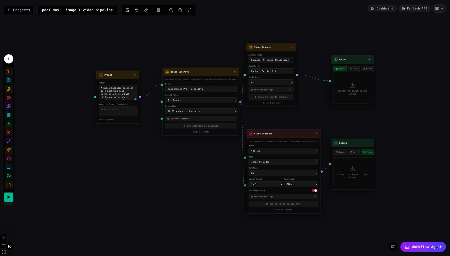Screen dimensions: 450x256
Task: Open the 16:9 aspect ratio dropdown
Action: tap(265, 184)
